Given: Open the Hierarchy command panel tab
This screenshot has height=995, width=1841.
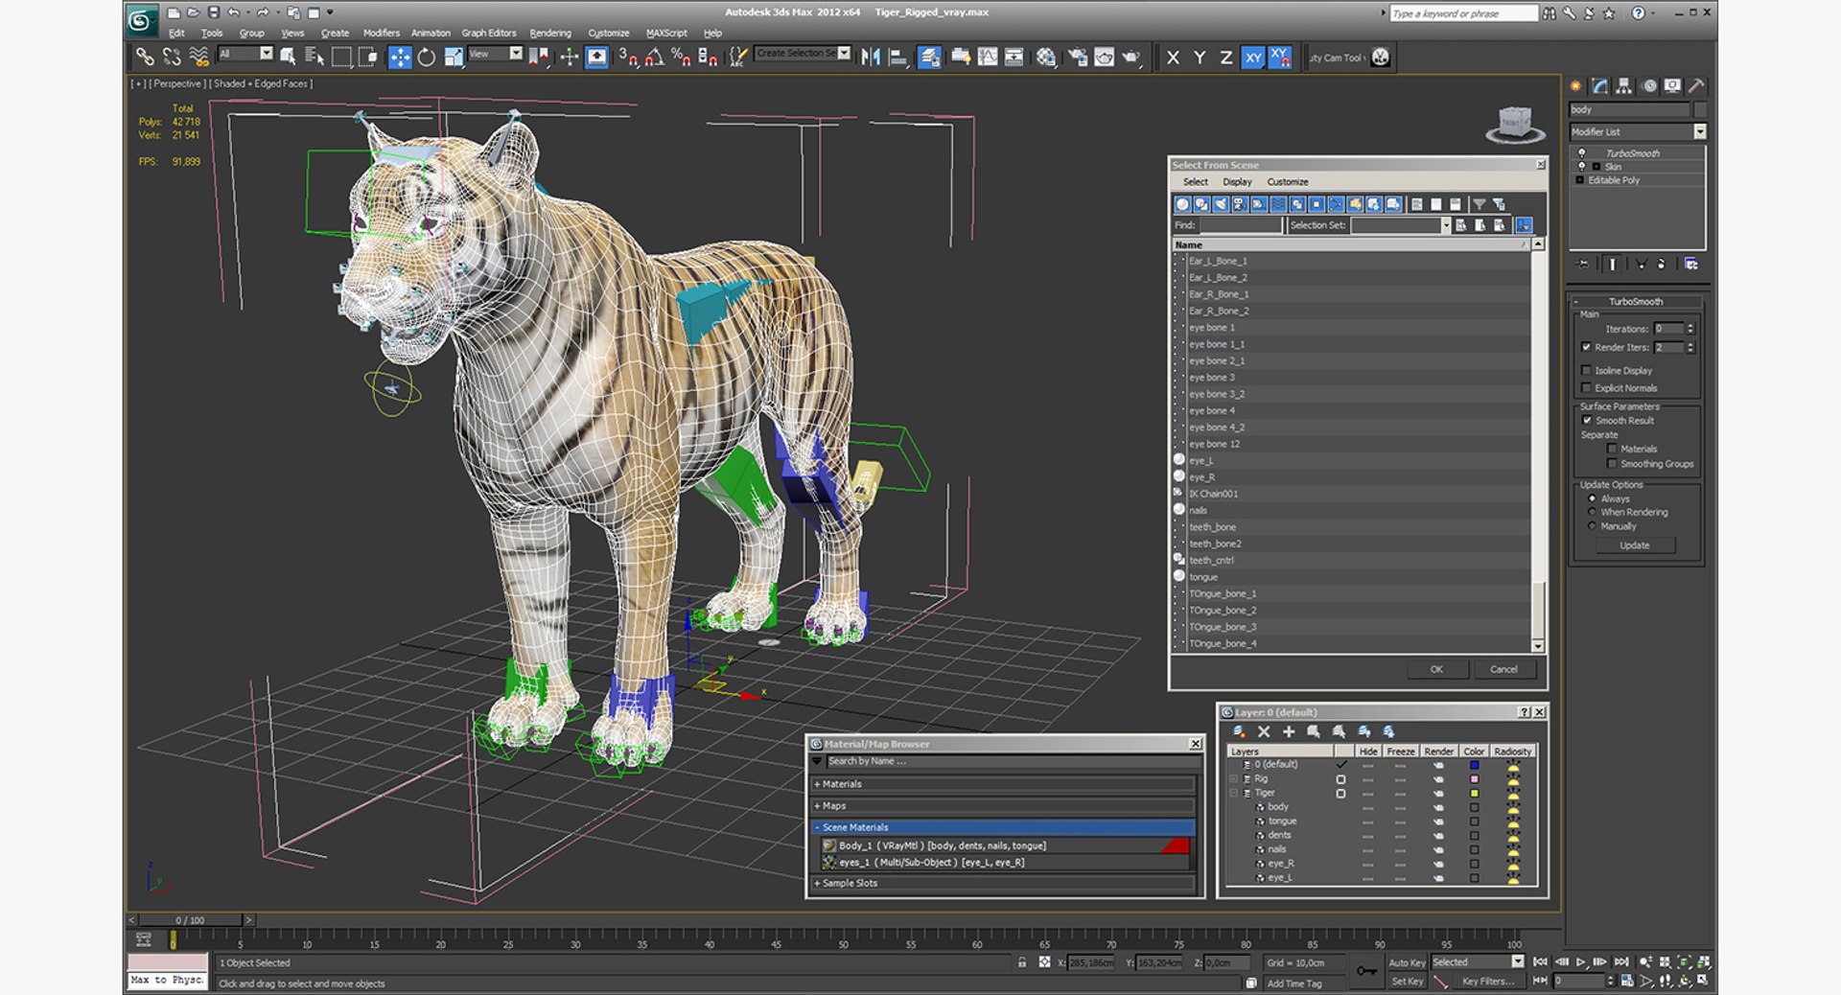Looking at the screenshot, I should pyautogui.click(x=1623, y=85).
